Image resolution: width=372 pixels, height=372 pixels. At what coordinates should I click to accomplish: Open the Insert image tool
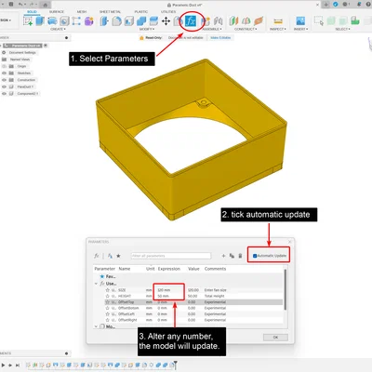point(300,21)
